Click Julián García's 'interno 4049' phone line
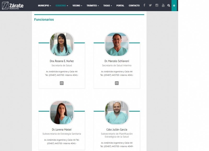The width and height of the screenshot is (209, 151). (117, 146)
